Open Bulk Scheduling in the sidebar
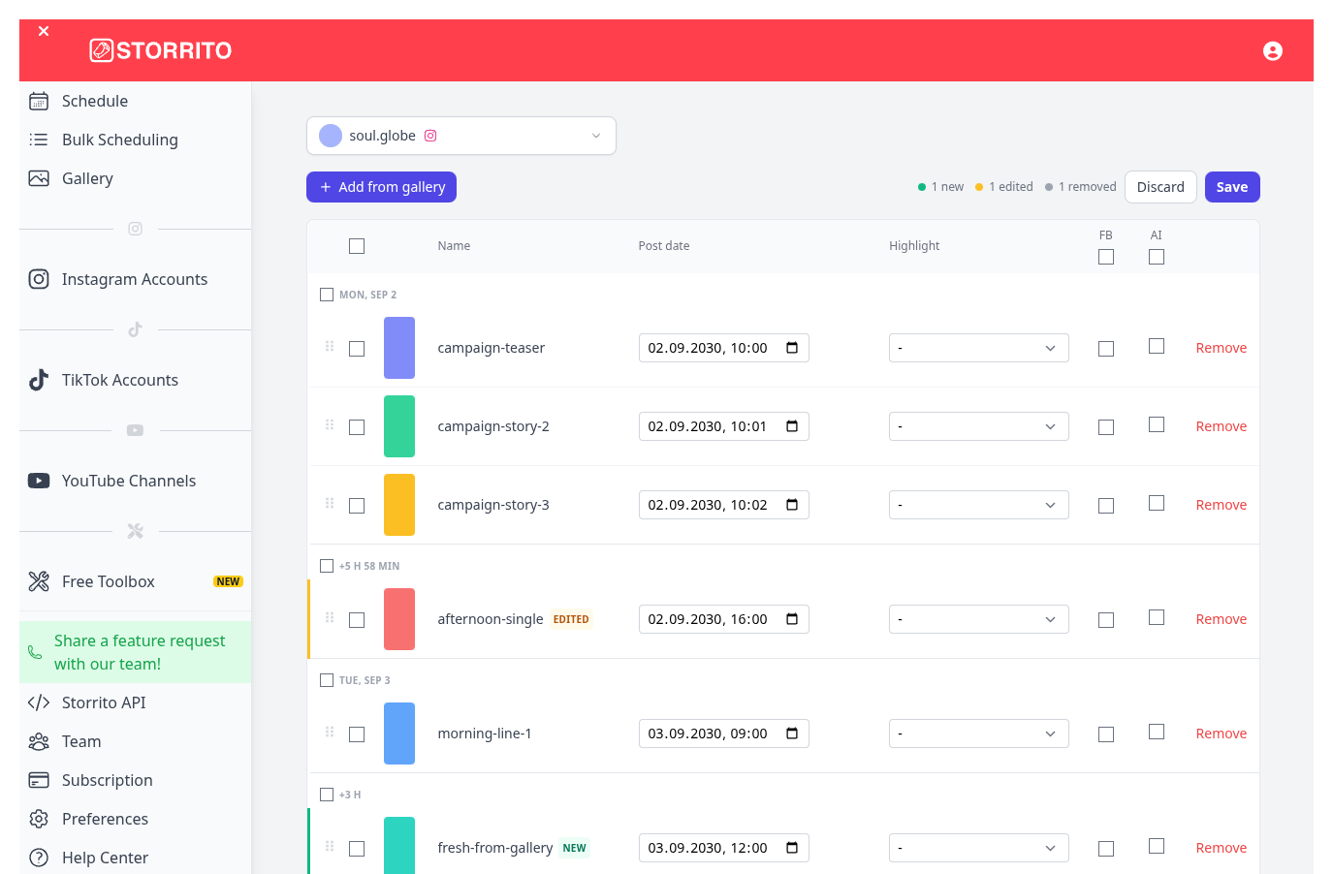The image size is (1333, 874). pos(136,140)
